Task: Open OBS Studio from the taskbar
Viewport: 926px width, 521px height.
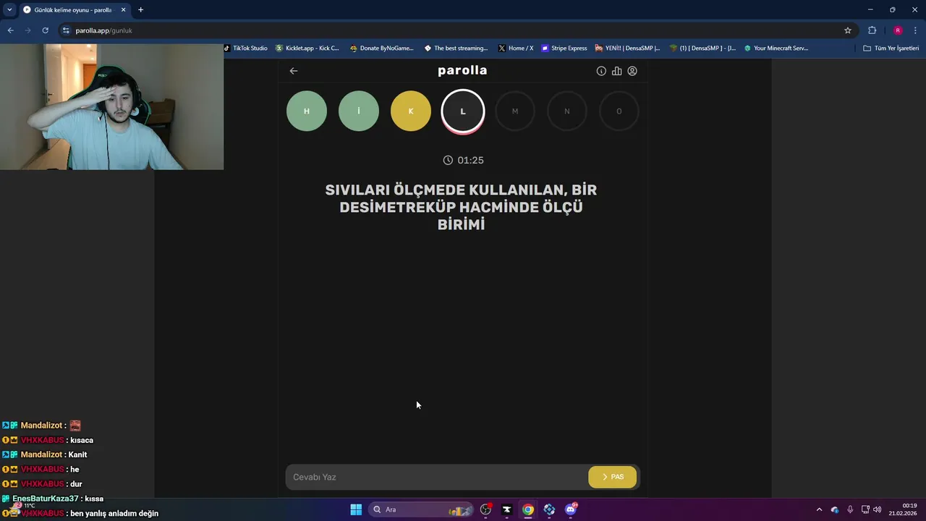Action: point(486,509)
